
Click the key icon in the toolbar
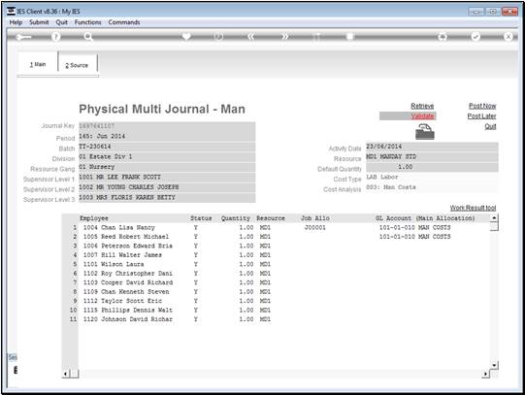(24, 37)
